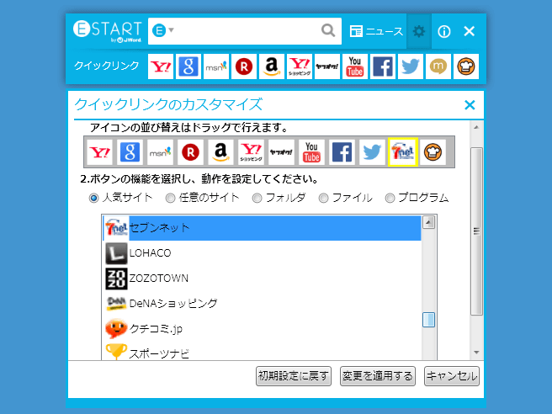Select MSN icon in customize row
The height and width of the screenshot is (414, 552).
point(160,152)
